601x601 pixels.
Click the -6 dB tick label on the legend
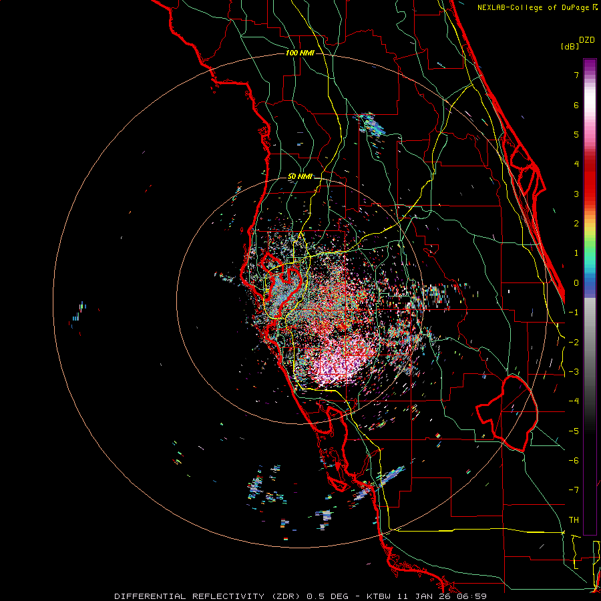(x=574, y=461)
